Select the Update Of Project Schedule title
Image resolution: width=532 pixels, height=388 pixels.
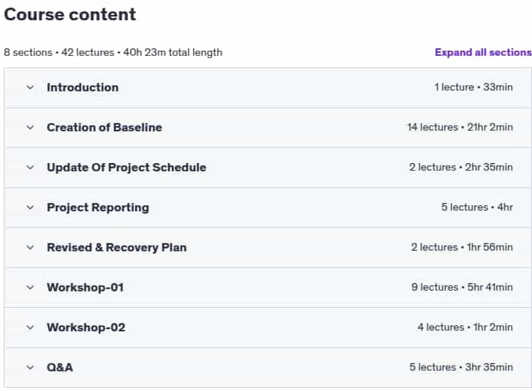click(x=127, y=168)
